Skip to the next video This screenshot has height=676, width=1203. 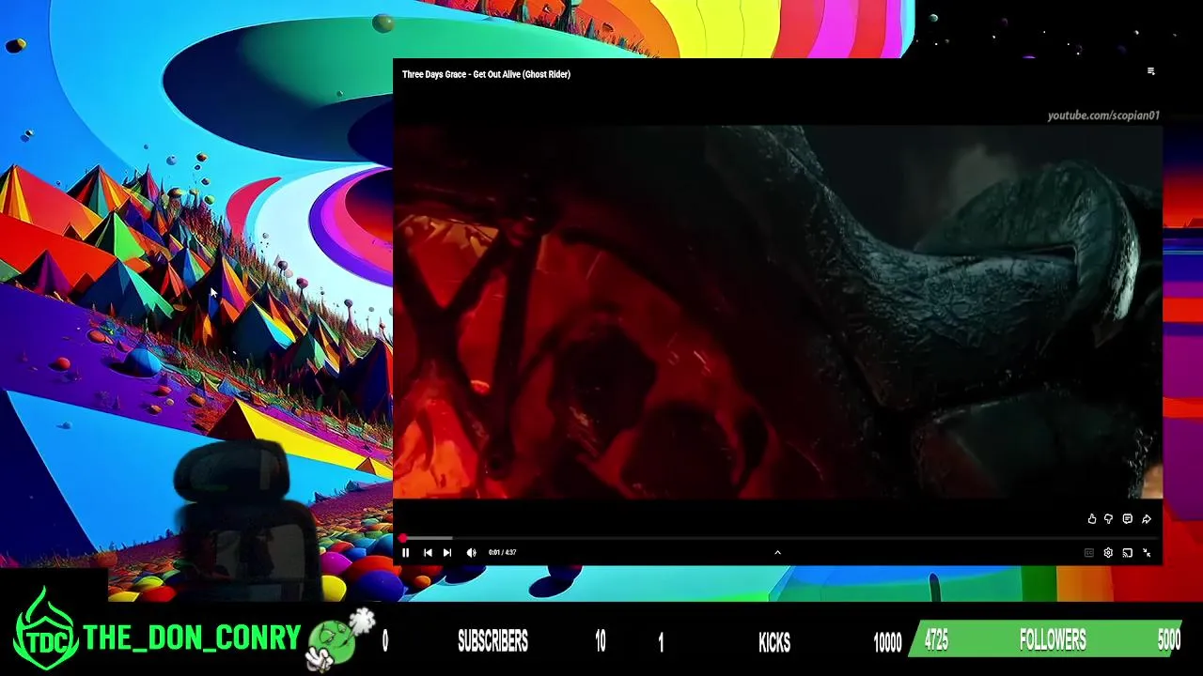[x=447, y=553]
